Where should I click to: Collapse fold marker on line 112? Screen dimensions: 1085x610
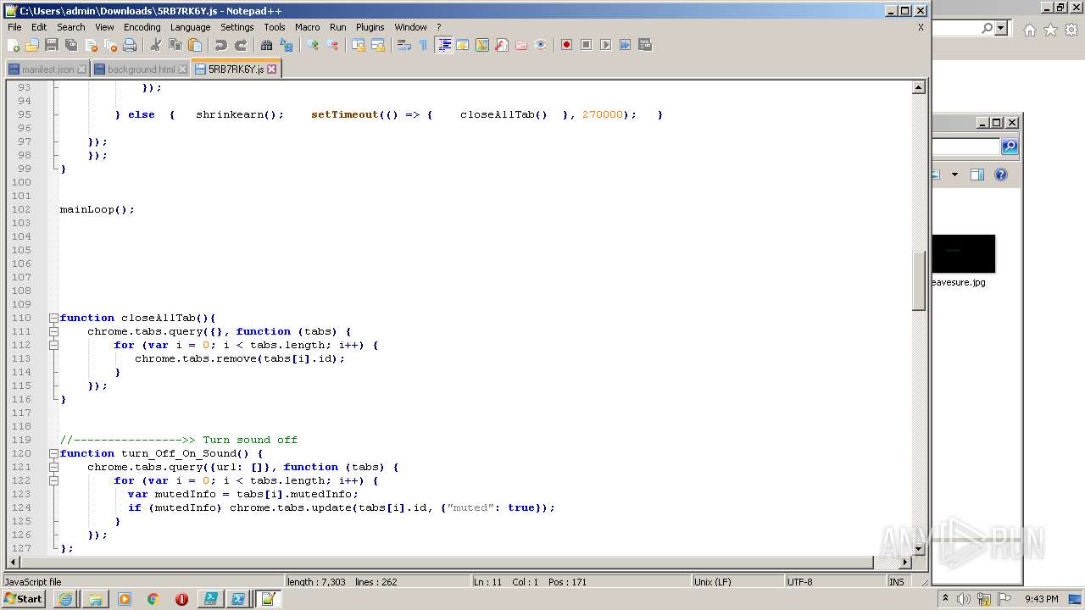pyautogui.click(x=53, y=345)
